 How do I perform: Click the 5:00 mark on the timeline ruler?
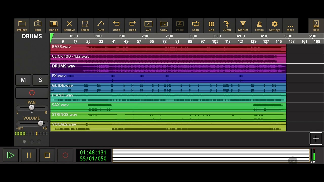pos(288,36)
